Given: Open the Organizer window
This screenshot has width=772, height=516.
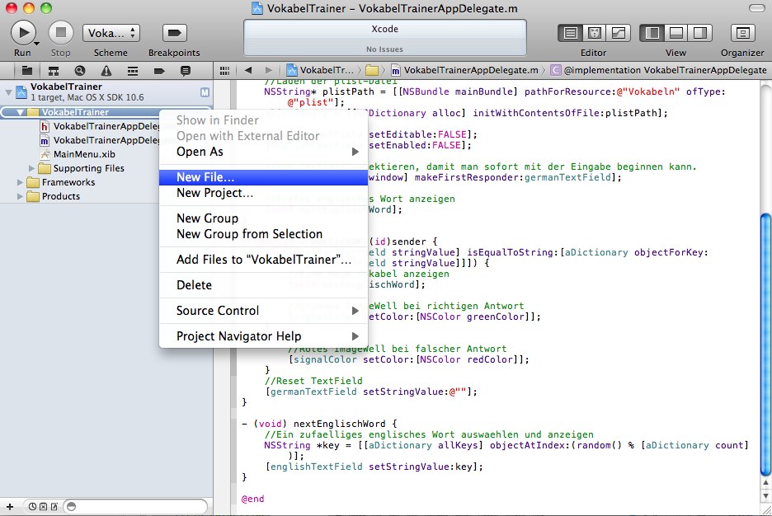Looking at the screenshot, I should (742, 33).
